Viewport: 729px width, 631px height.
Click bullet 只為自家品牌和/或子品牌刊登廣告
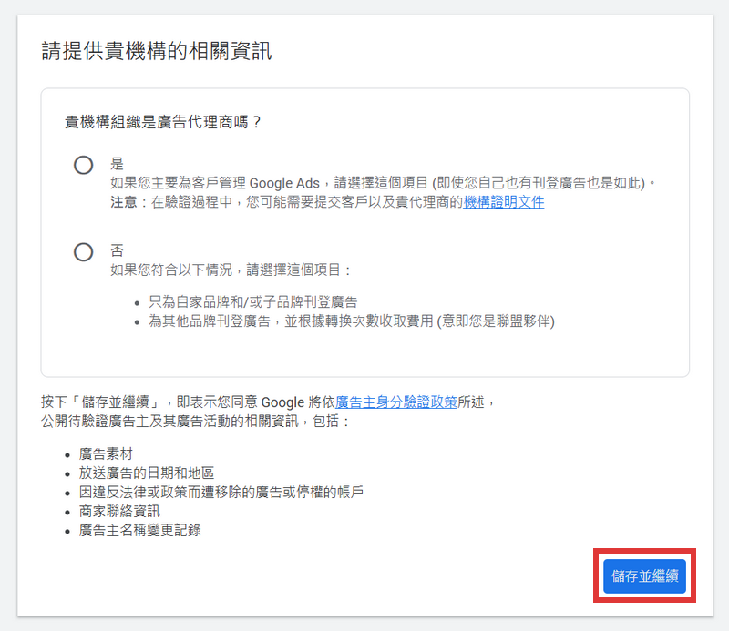point(246,301)
